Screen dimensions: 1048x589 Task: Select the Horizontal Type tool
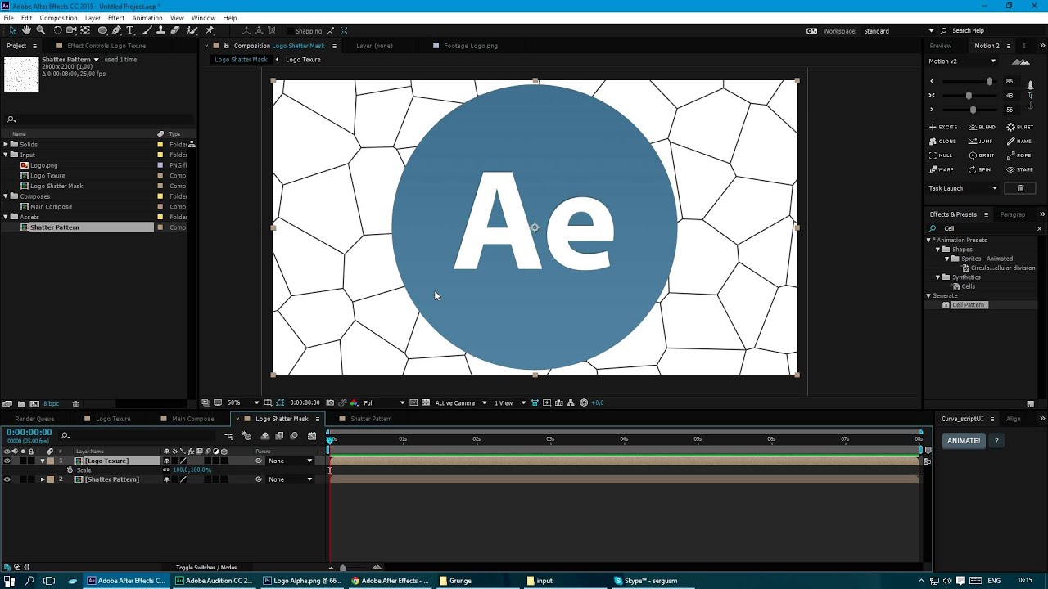[129, 30]
